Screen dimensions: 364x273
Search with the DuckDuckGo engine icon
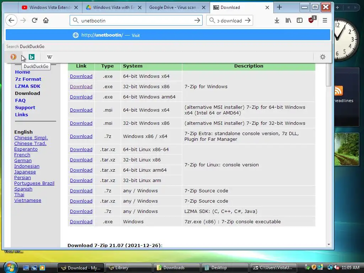14,57
